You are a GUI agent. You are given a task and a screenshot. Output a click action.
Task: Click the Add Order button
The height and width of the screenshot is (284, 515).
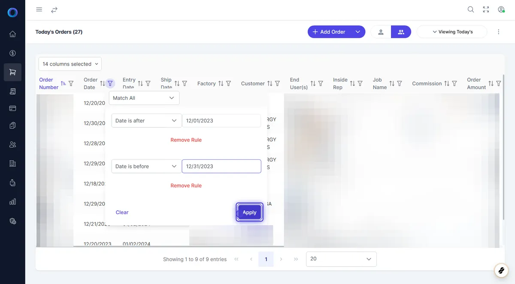coord(329,32)
